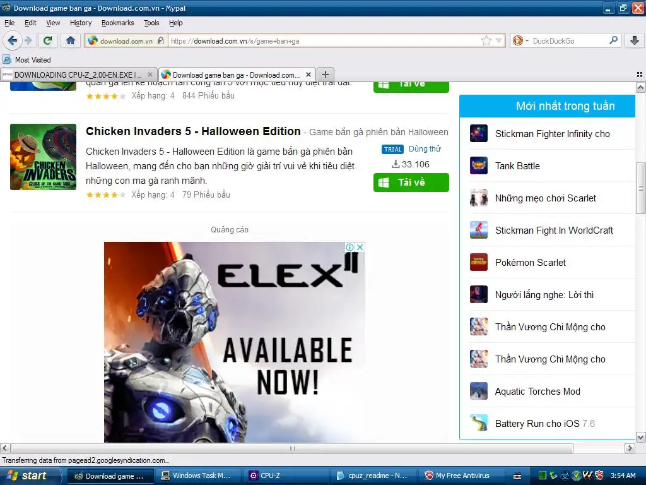Click the 844 Phiếu bầu text

pos(208,96)
